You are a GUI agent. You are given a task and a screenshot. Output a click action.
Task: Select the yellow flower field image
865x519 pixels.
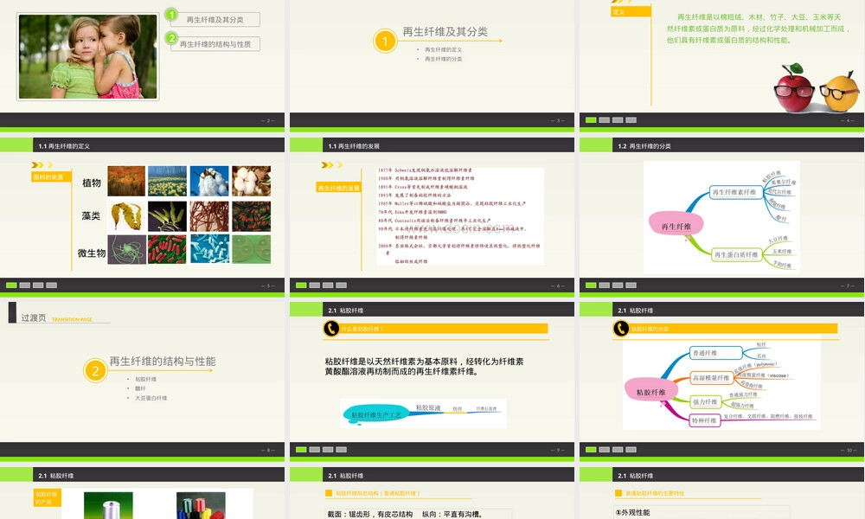[167, 181]
